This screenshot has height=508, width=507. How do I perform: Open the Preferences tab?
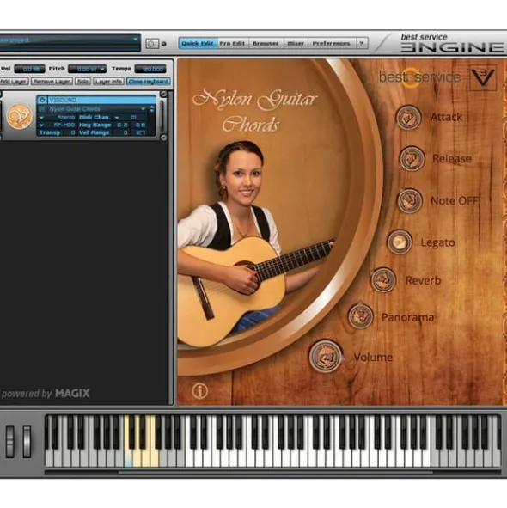pos(332,43)
